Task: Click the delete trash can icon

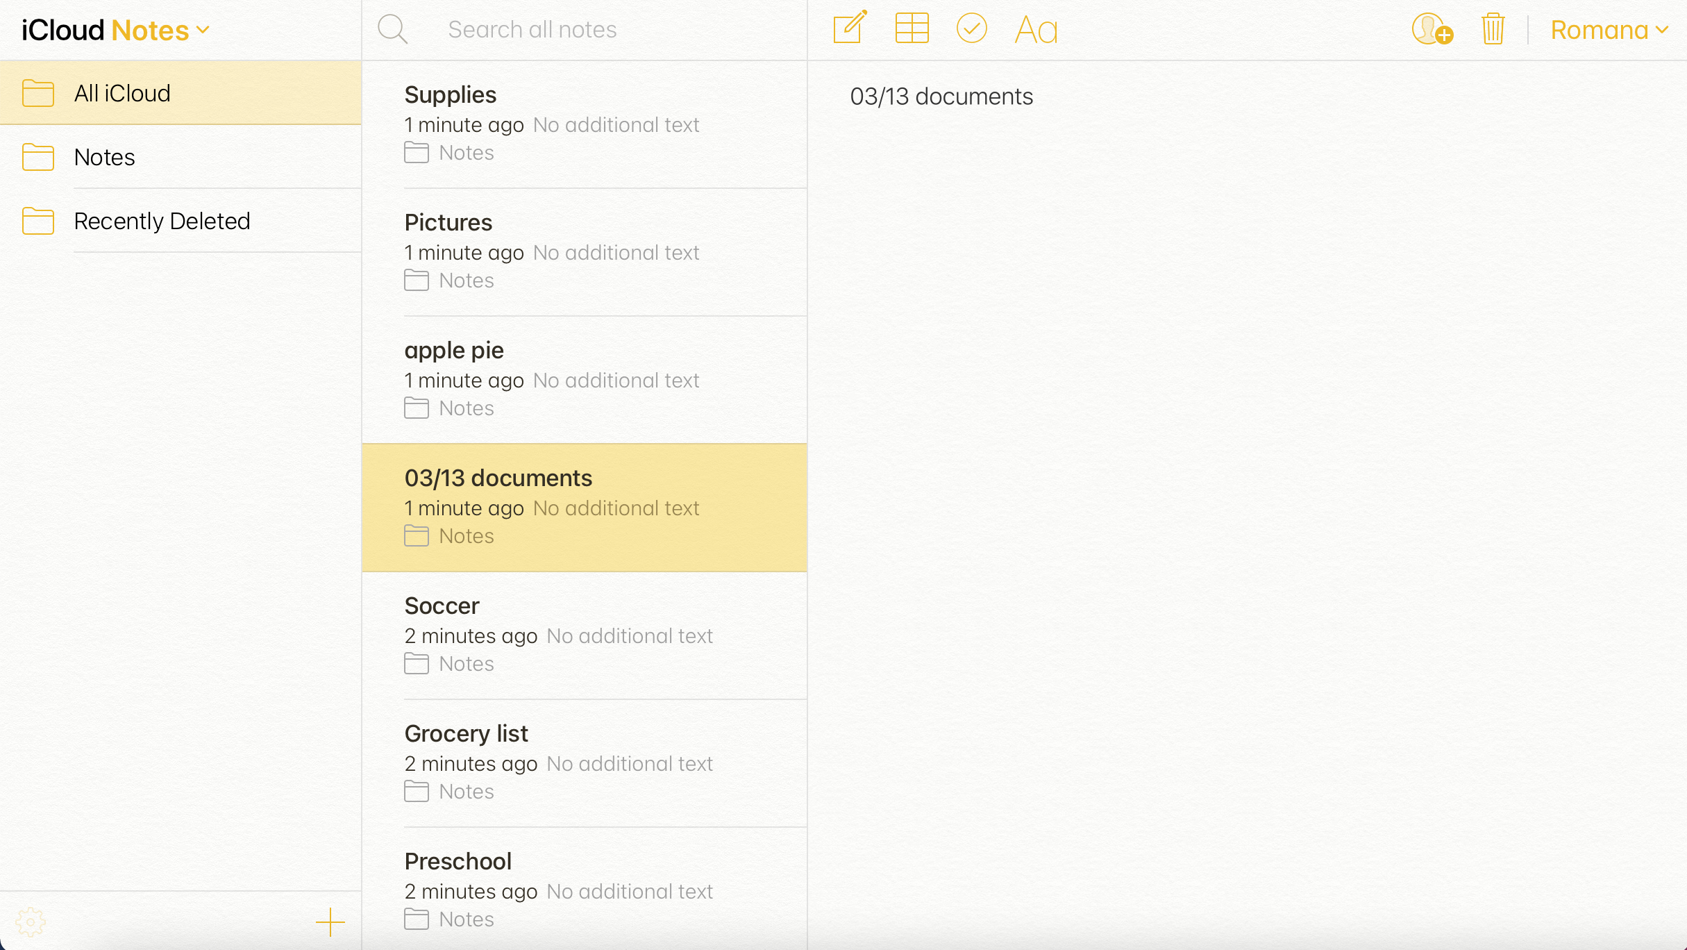Action: point(1493,29)
